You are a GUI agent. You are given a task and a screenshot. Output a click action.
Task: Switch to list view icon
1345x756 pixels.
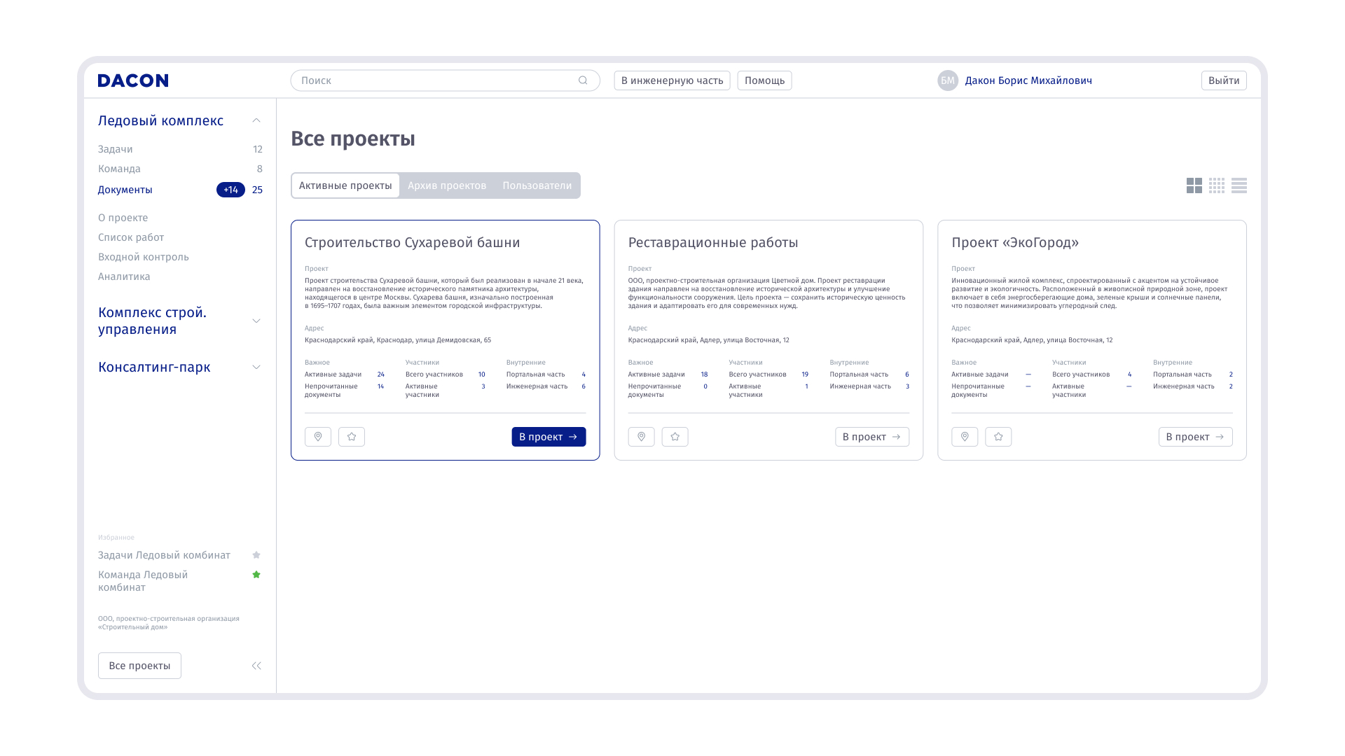click(x=1239, y=185)
